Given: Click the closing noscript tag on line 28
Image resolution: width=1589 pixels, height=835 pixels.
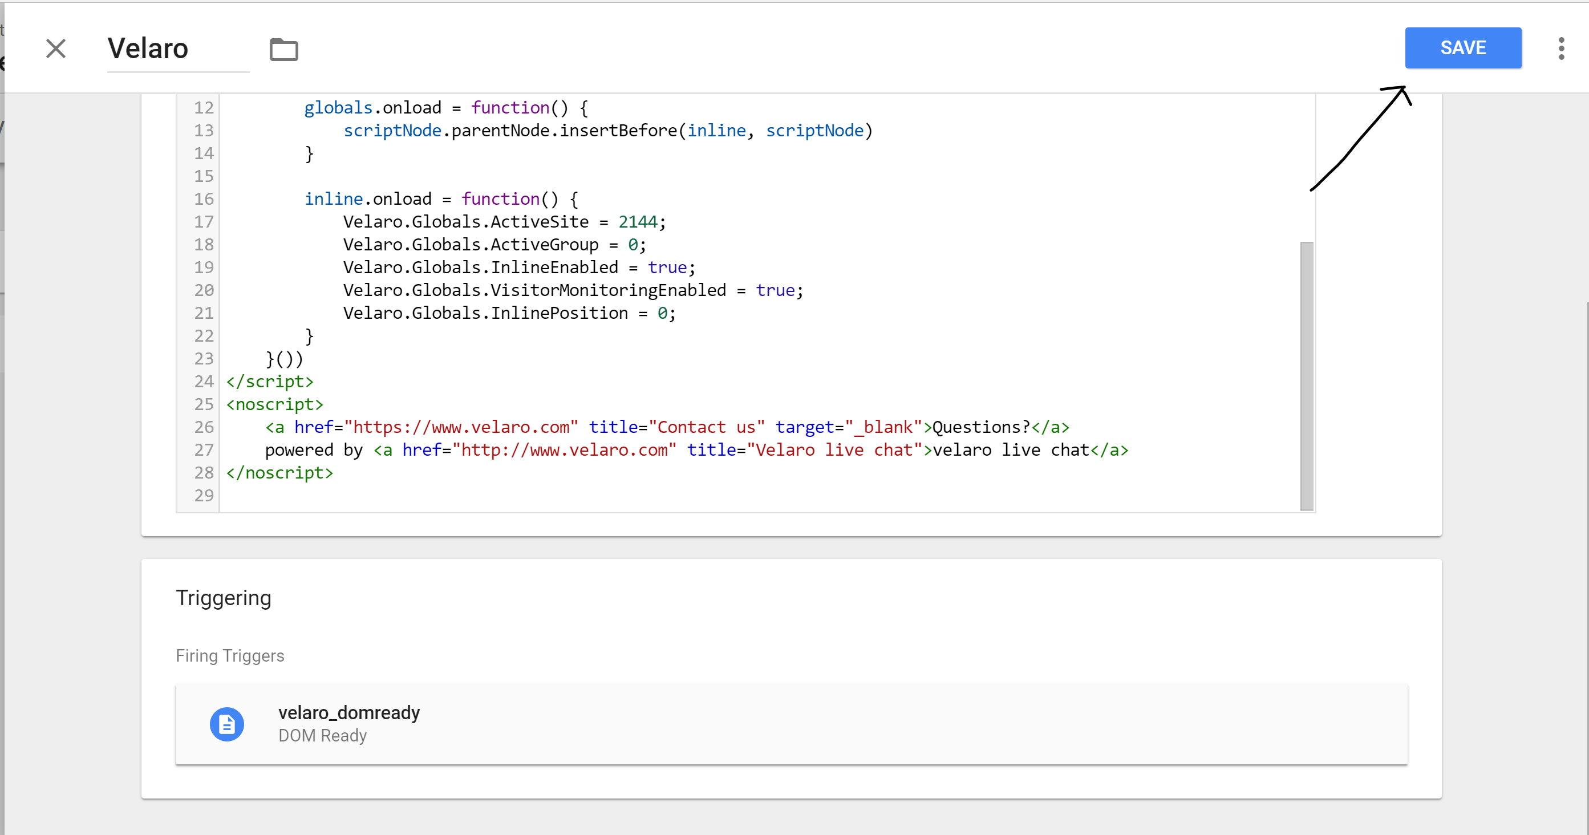Looking at the screenshot, I should tap(279, 473).
